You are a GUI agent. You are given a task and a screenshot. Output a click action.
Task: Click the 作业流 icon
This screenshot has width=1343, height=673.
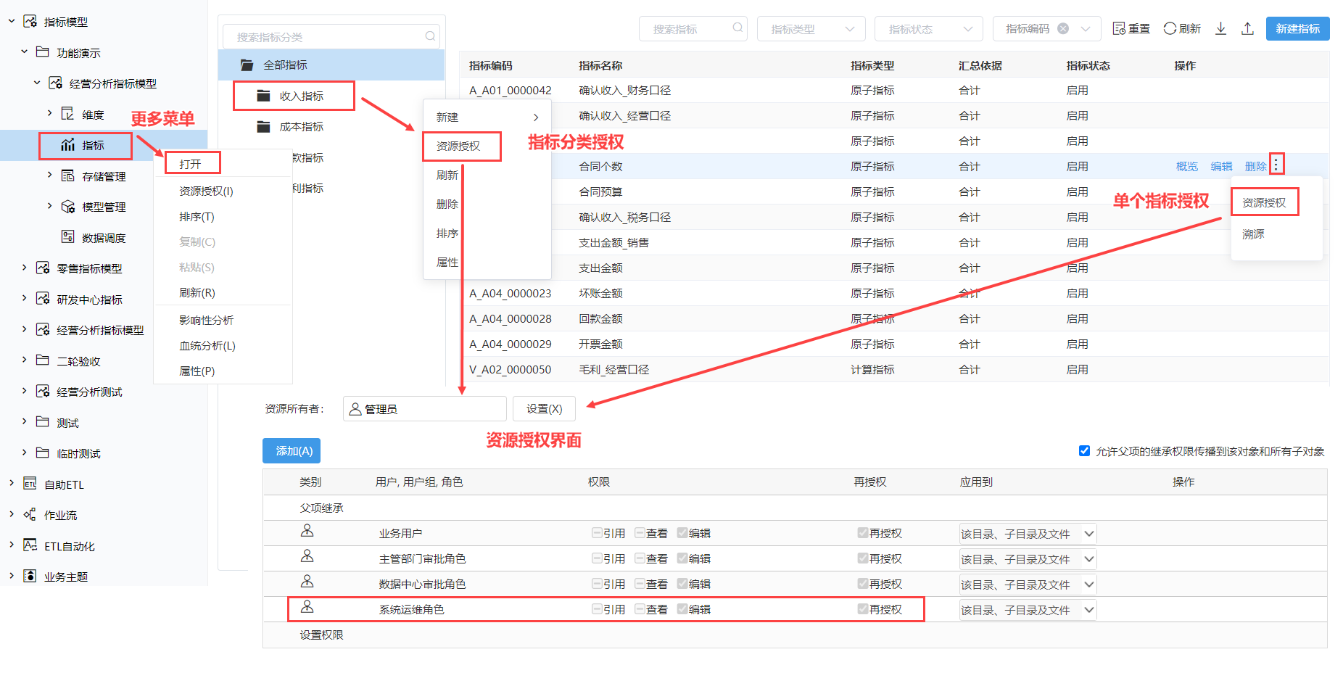pyautogui.click(x=30, y=514)
